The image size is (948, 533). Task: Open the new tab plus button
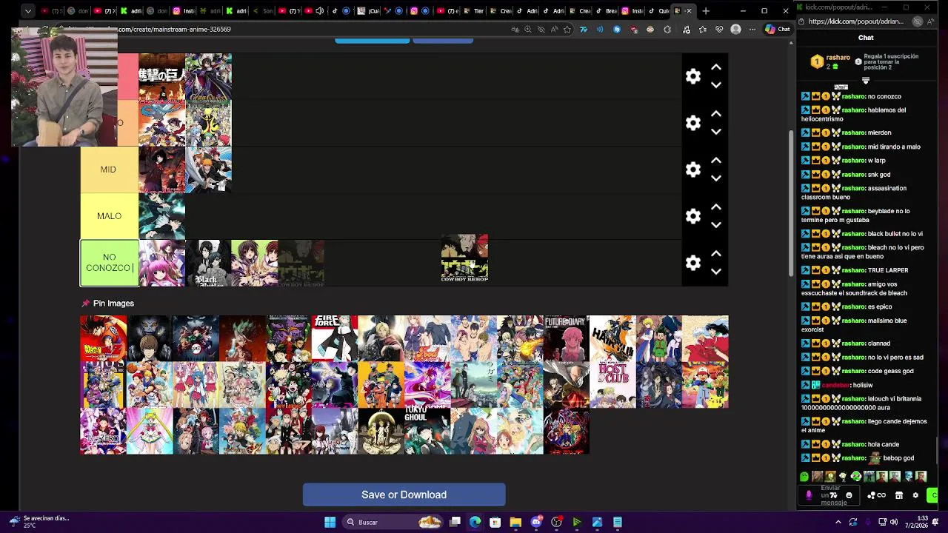(x=706, y=11)
